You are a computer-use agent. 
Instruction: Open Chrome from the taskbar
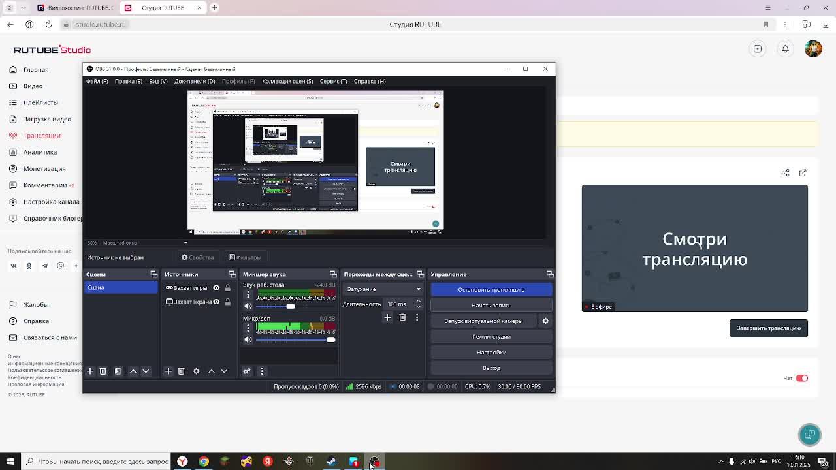[204, 462]
